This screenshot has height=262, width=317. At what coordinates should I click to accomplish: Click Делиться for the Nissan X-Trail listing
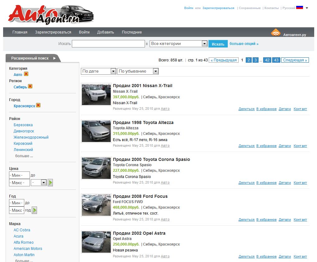pos(246,109)
